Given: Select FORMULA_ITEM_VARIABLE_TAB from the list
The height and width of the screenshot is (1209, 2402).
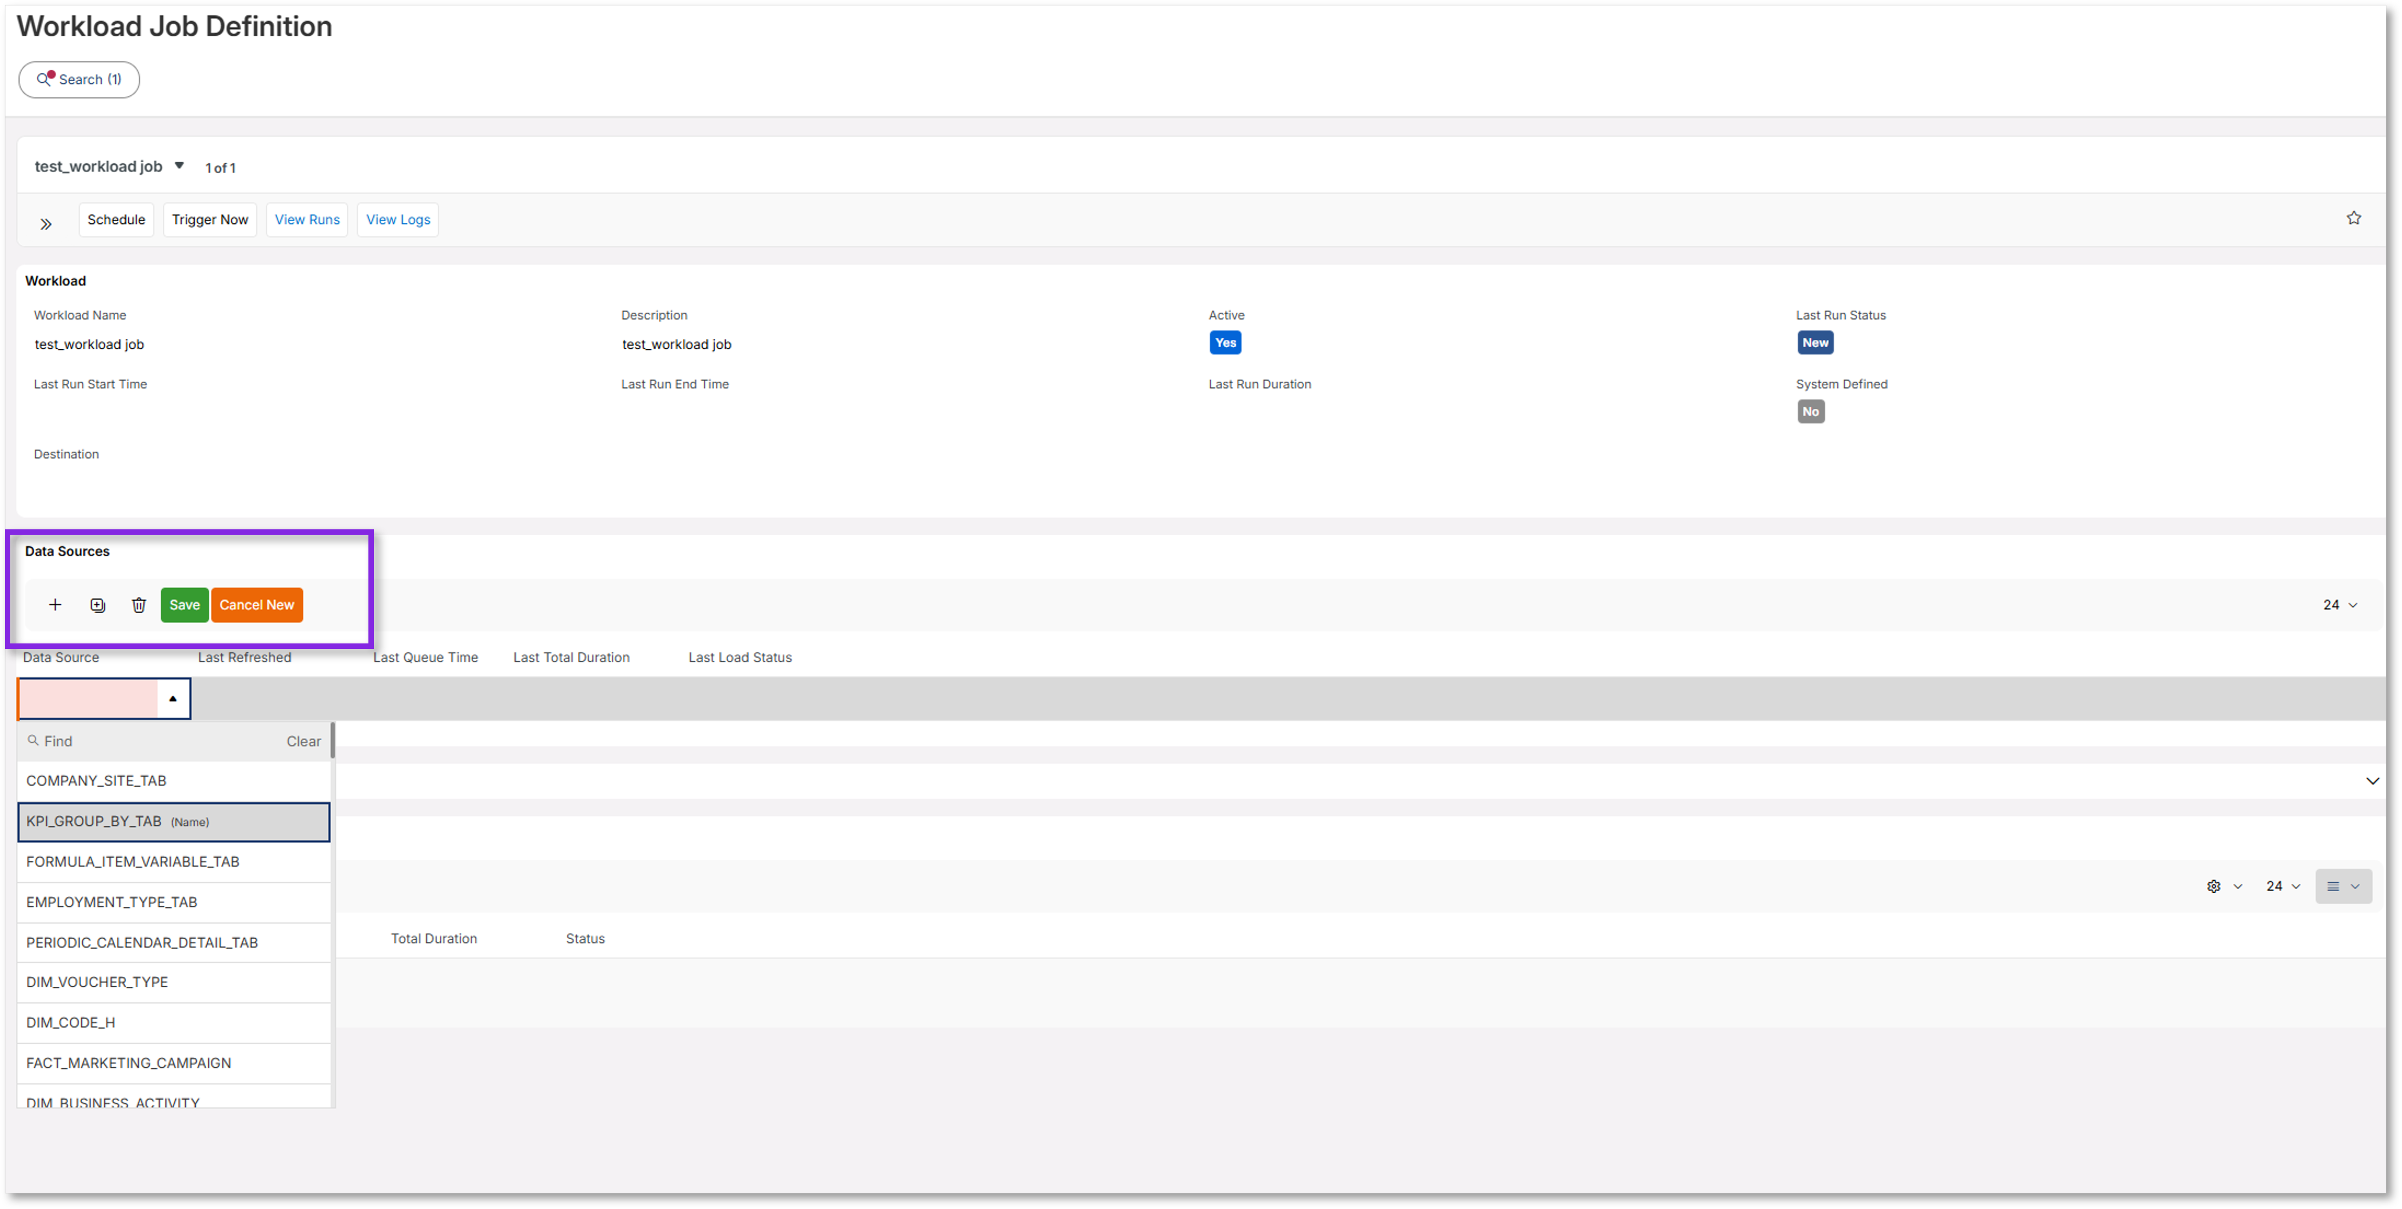Looking at the screenshot, I should pos(174,862).
